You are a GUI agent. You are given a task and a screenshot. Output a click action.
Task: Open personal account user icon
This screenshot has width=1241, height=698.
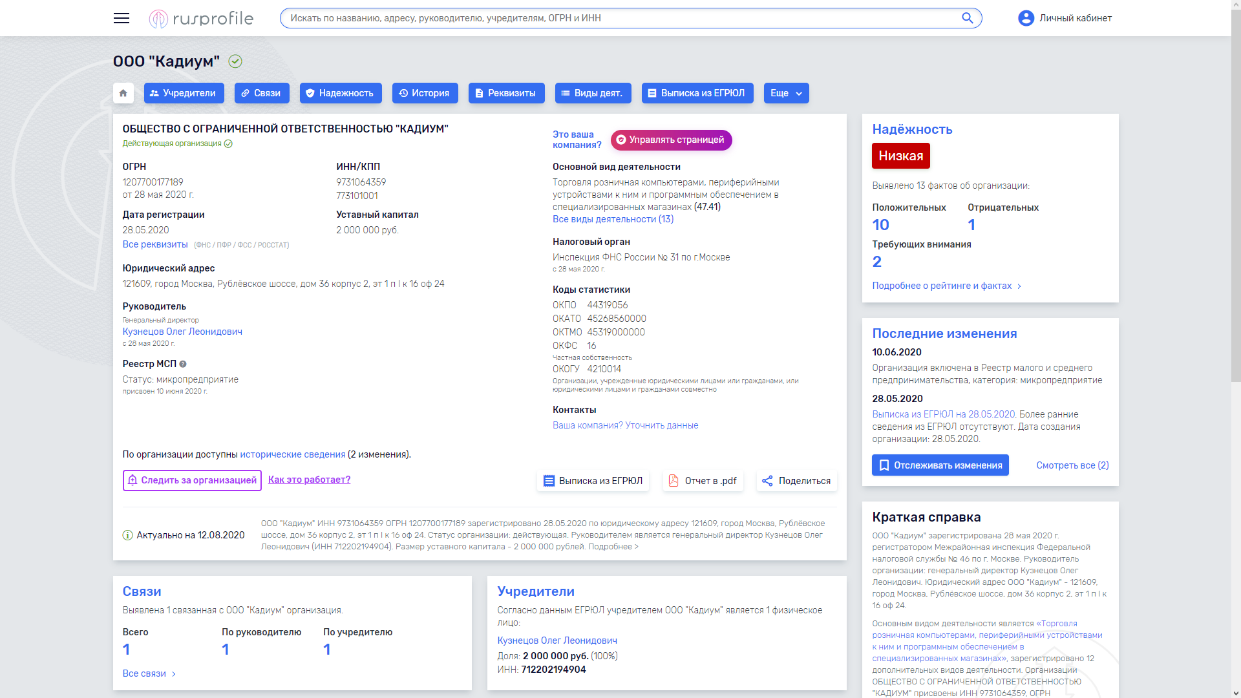[1026, 18]
